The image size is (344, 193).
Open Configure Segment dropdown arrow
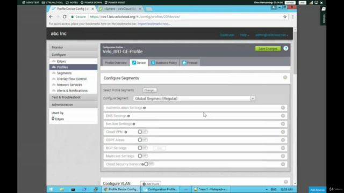pos(253,99)
